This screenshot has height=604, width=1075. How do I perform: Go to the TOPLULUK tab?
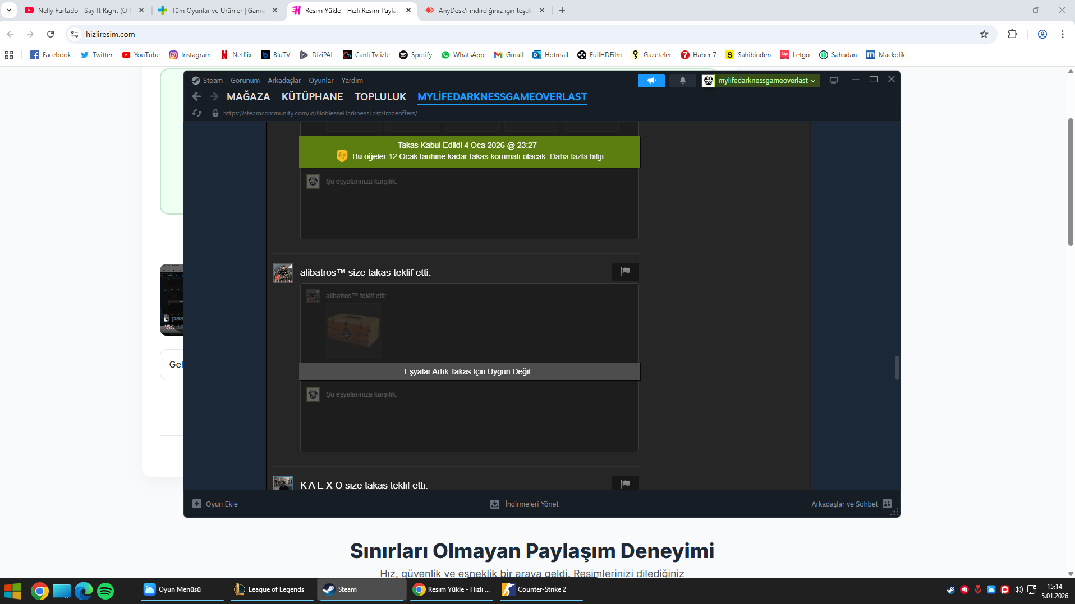(380, 97)
